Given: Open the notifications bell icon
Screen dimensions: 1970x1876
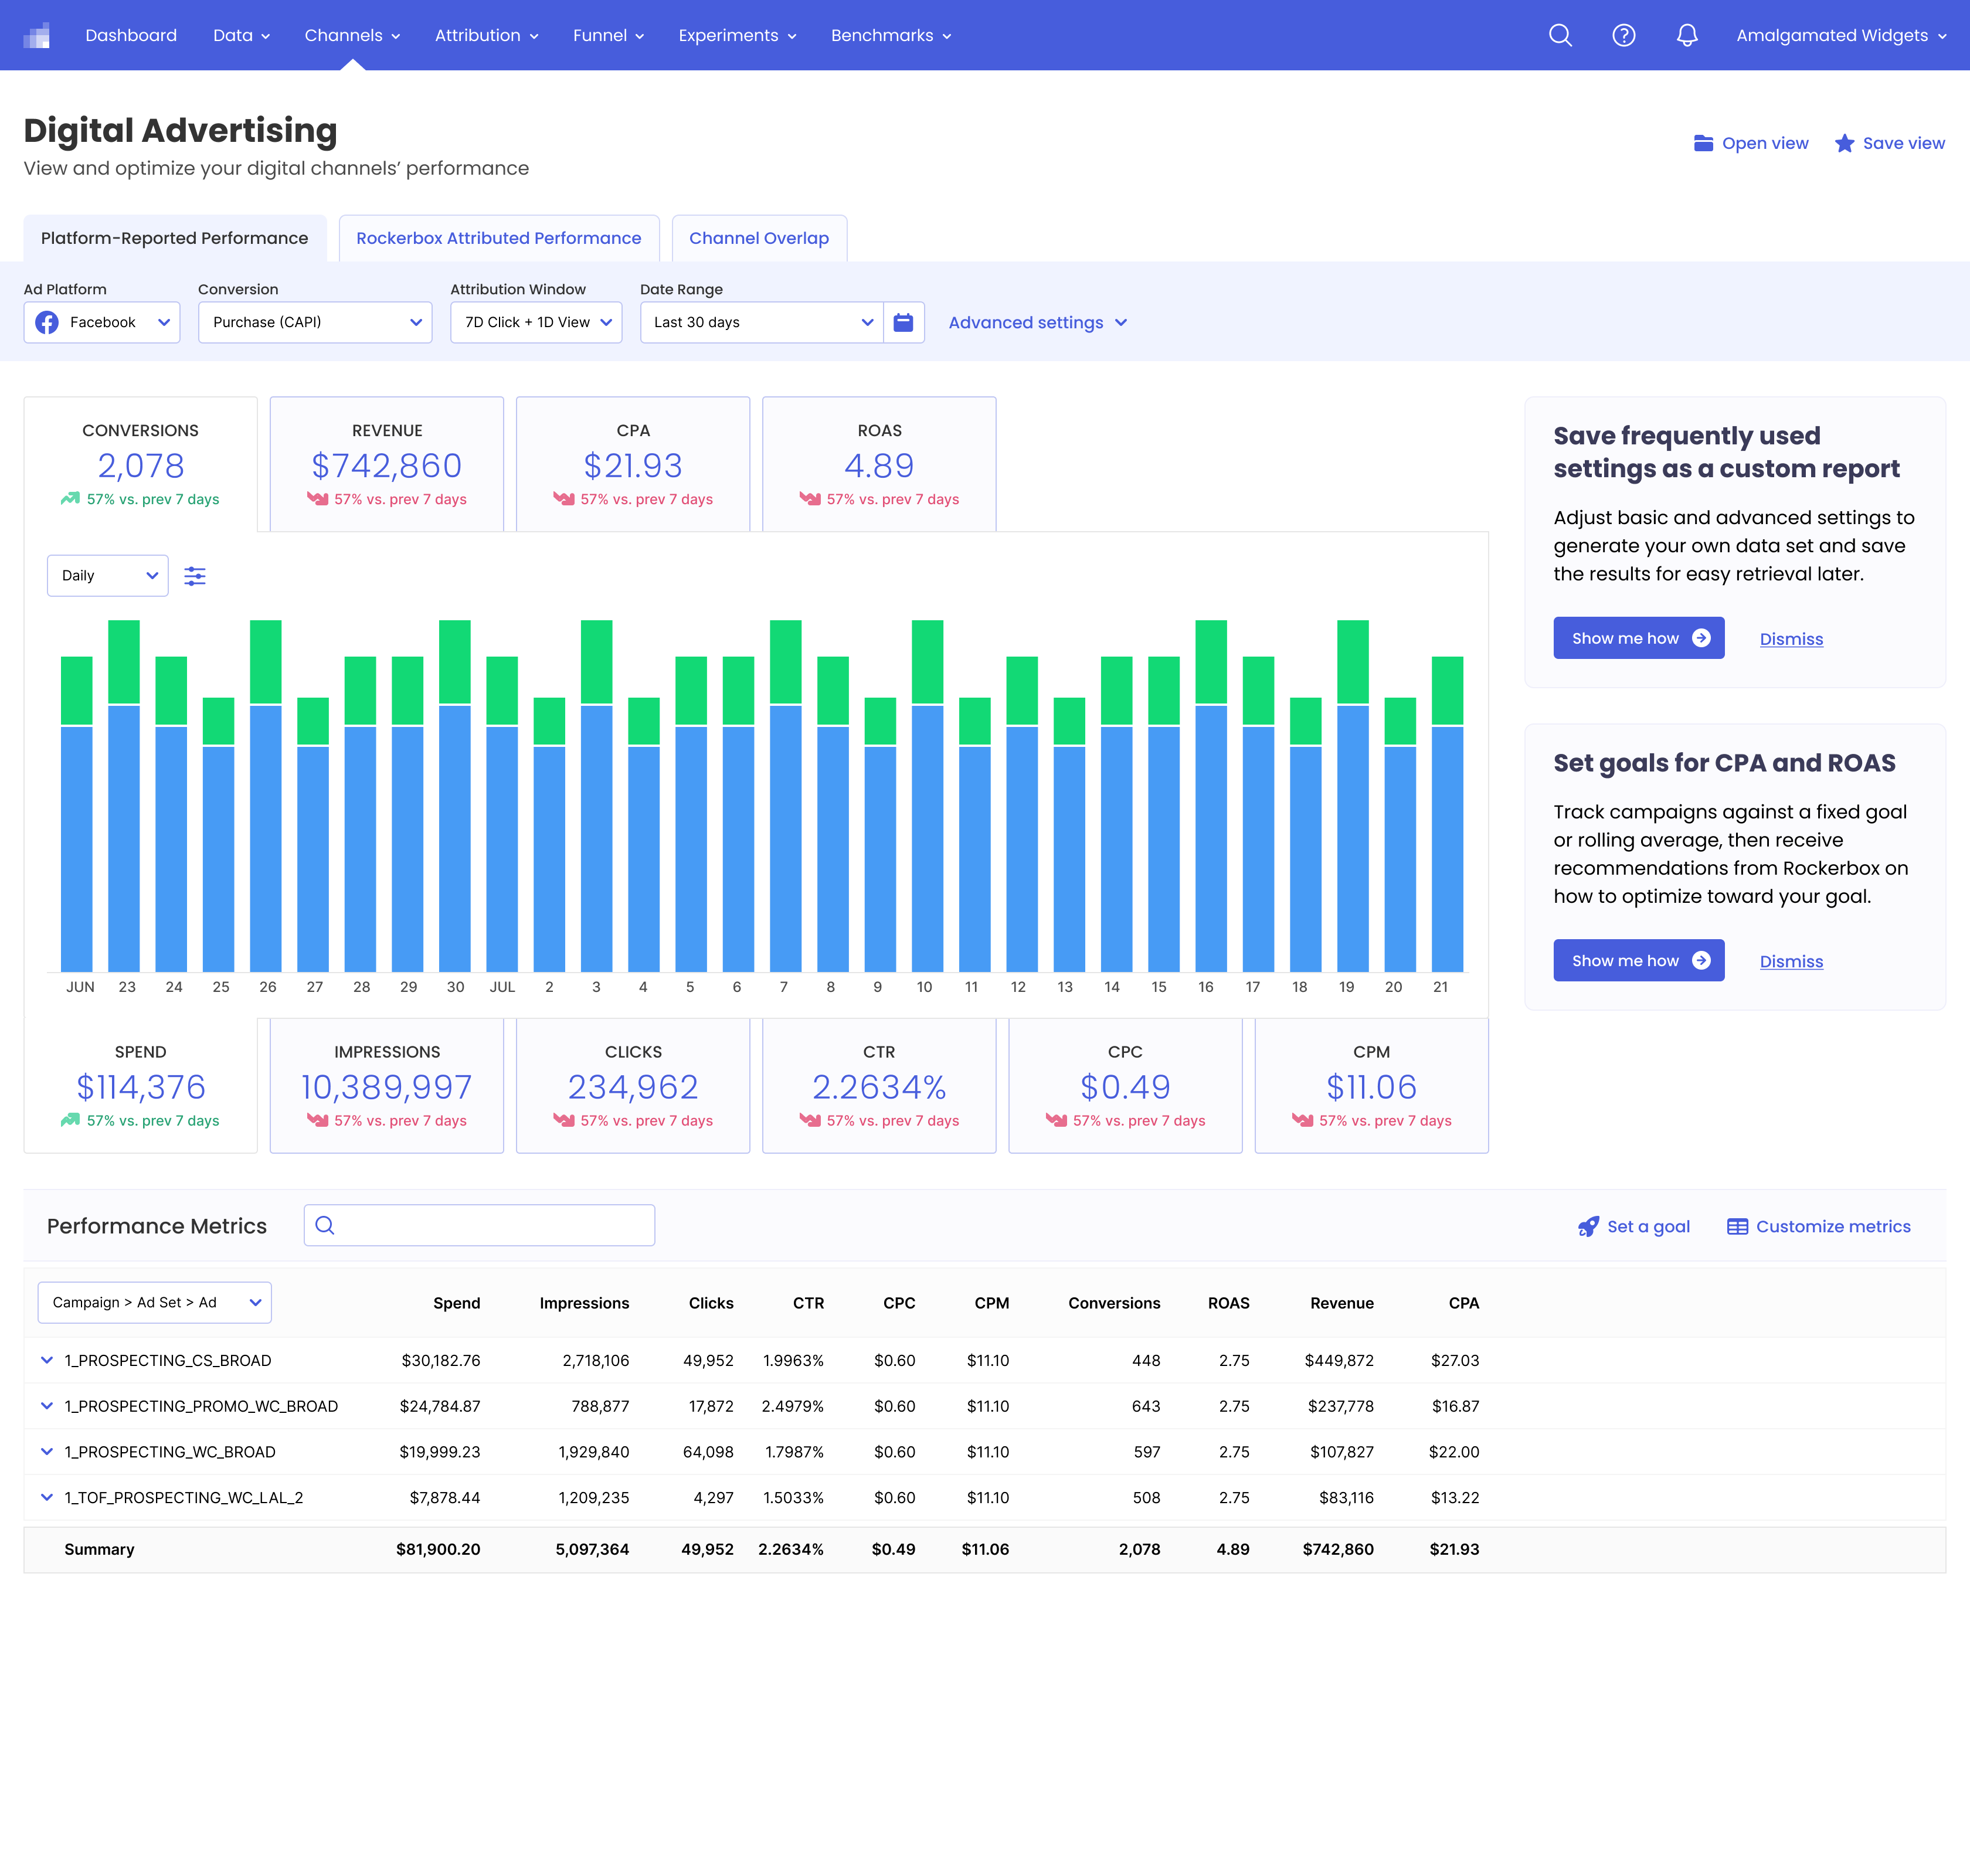Looking at the screenshot, I should 1687,35.
